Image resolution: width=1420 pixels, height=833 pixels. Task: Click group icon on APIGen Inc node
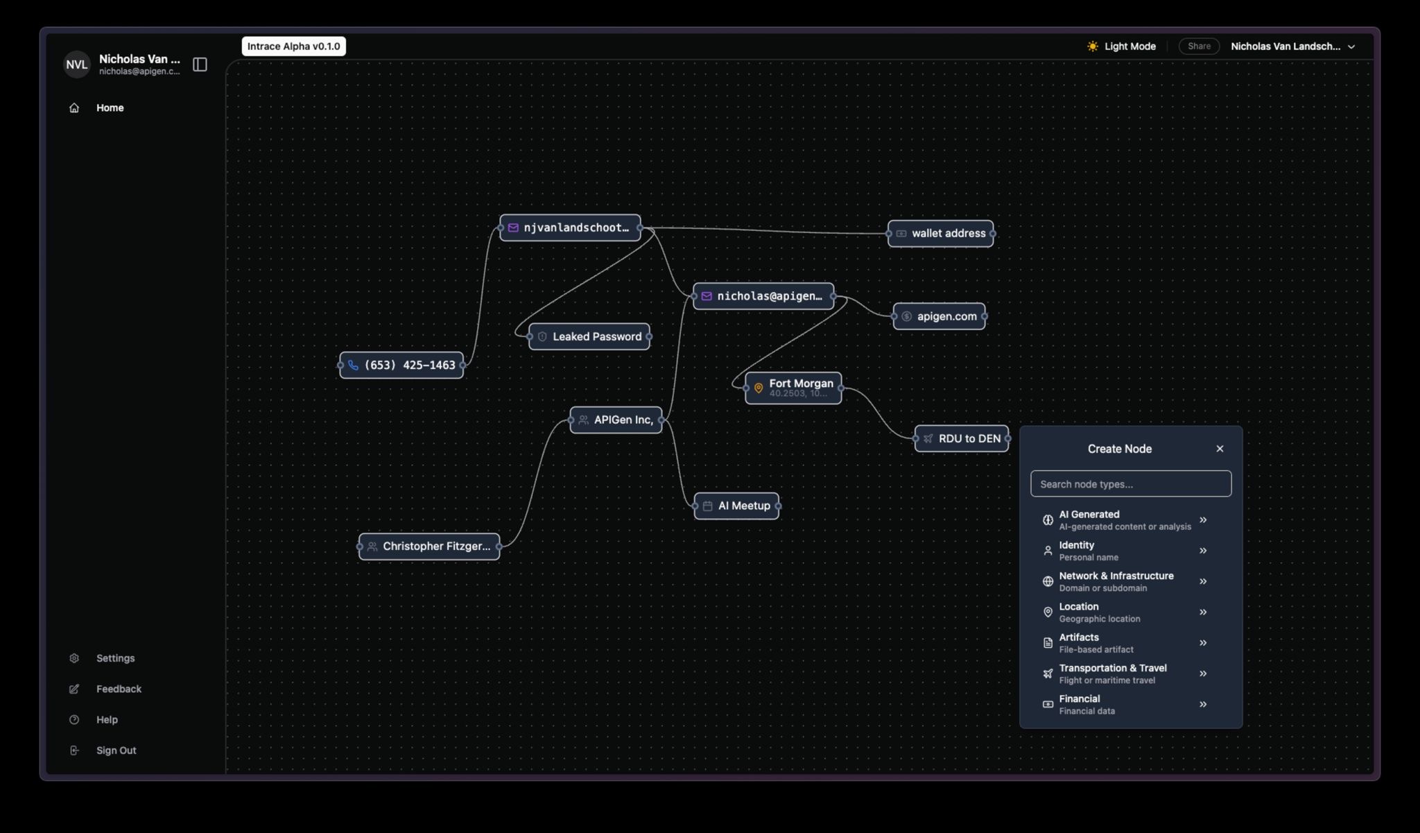coord(583,420)
